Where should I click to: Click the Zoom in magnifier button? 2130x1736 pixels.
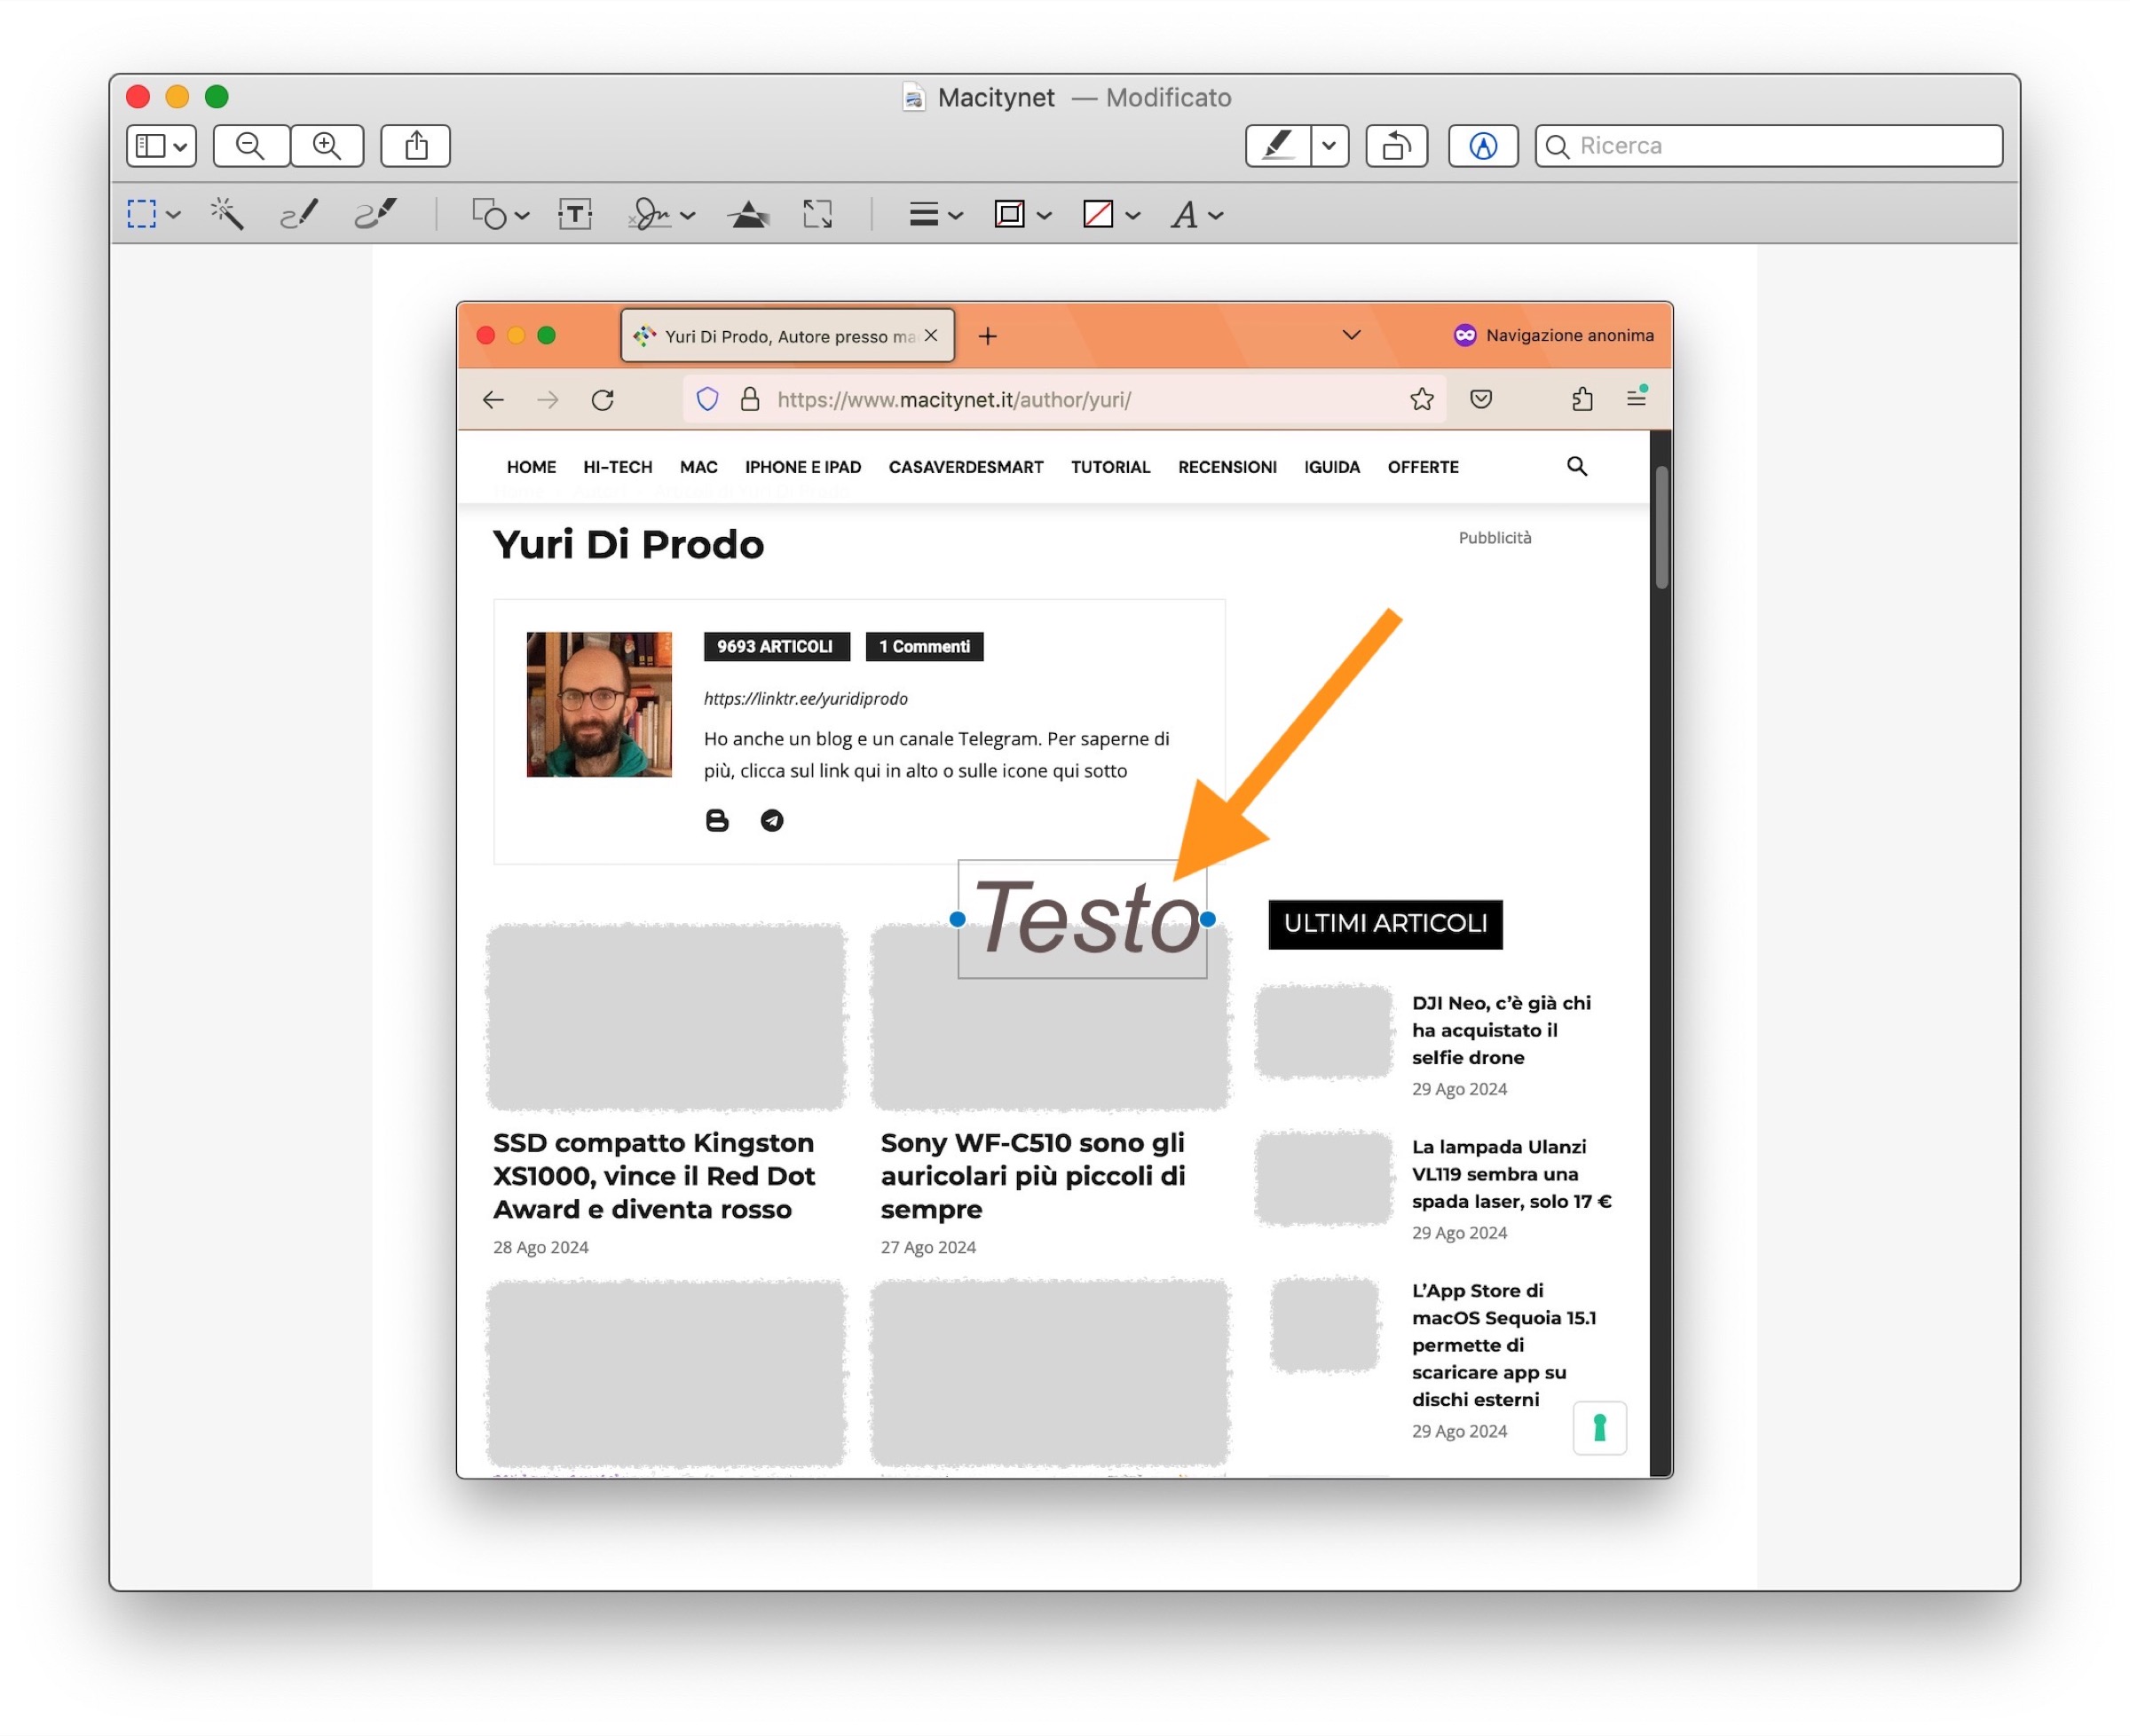327,146
